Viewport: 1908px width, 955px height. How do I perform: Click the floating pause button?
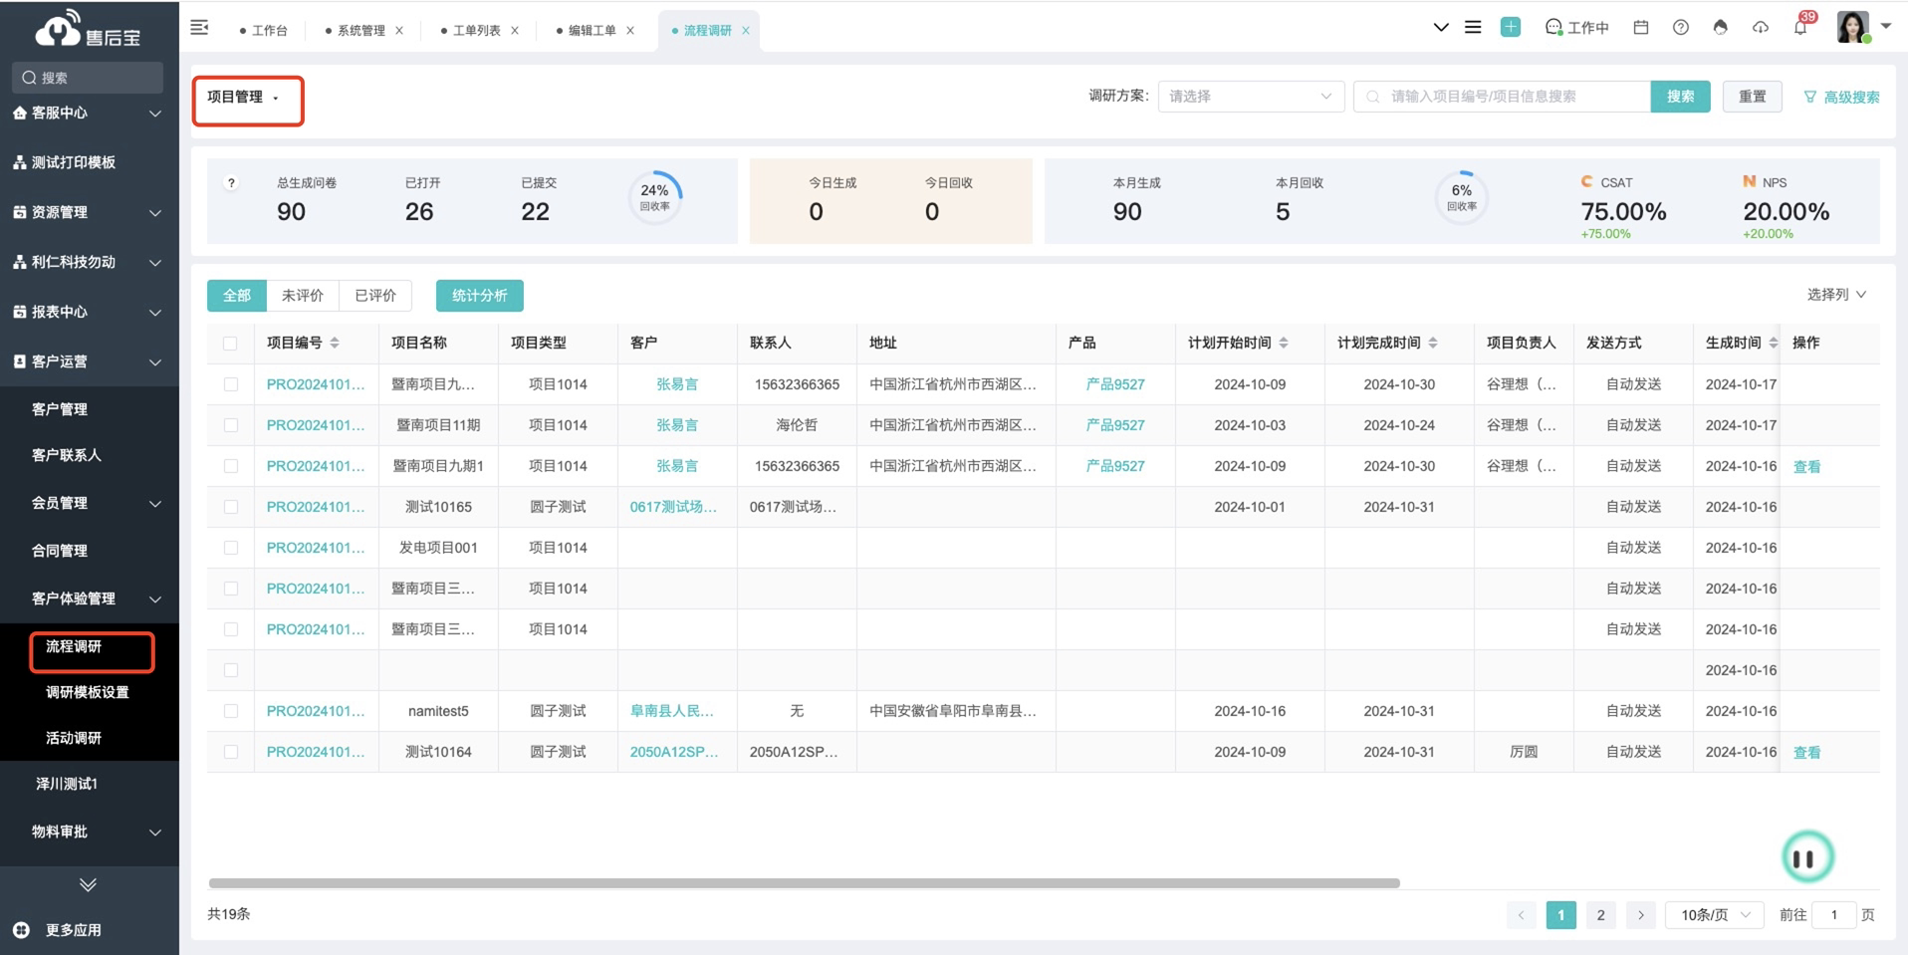[x=1806, y=857]
